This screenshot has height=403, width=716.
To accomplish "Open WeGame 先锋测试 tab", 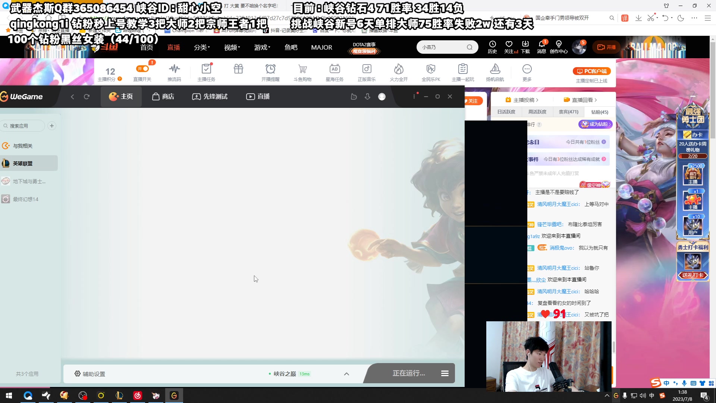I will 210,97.
